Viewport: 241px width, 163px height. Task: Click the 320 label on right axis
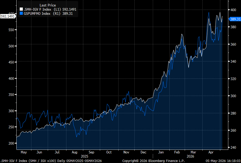point(233,79)
